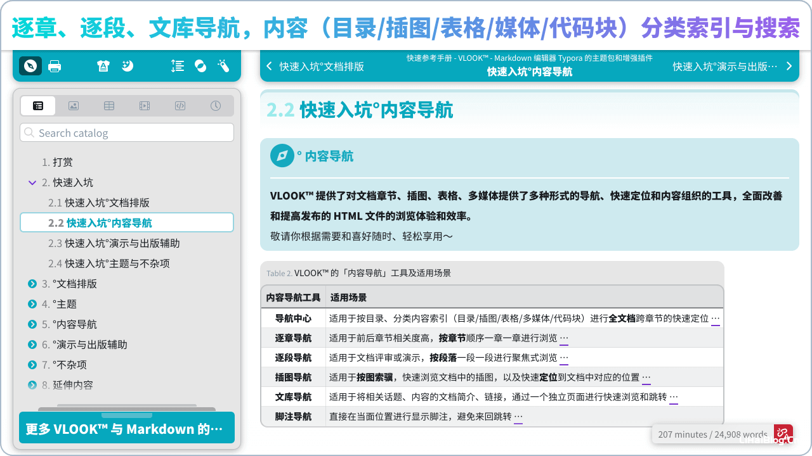Open section 2.3 快速入坑°演示与出版辅助
The width and height of the screenshot is (812, 456).
point(114,243)
